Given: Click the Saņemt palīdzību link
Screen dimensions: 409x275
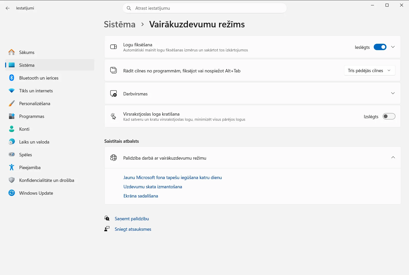Looking at the screenshot, I should [132, 219].
